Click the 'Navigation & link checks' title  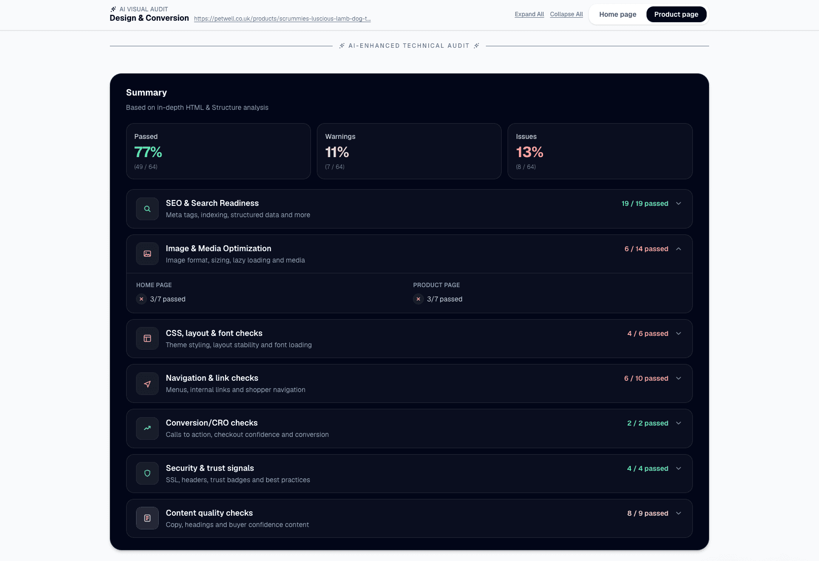tap(212, 378)
